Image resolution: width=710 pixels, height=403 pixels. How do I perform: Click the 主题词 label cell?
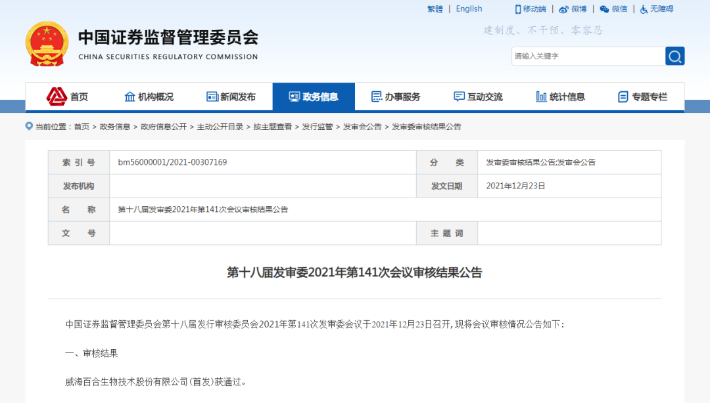coord(447,233)
